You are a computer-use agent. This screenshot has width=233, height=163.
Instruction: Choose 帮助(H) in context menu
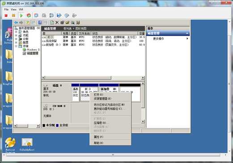pyautogui.click(x=110, y=143)
